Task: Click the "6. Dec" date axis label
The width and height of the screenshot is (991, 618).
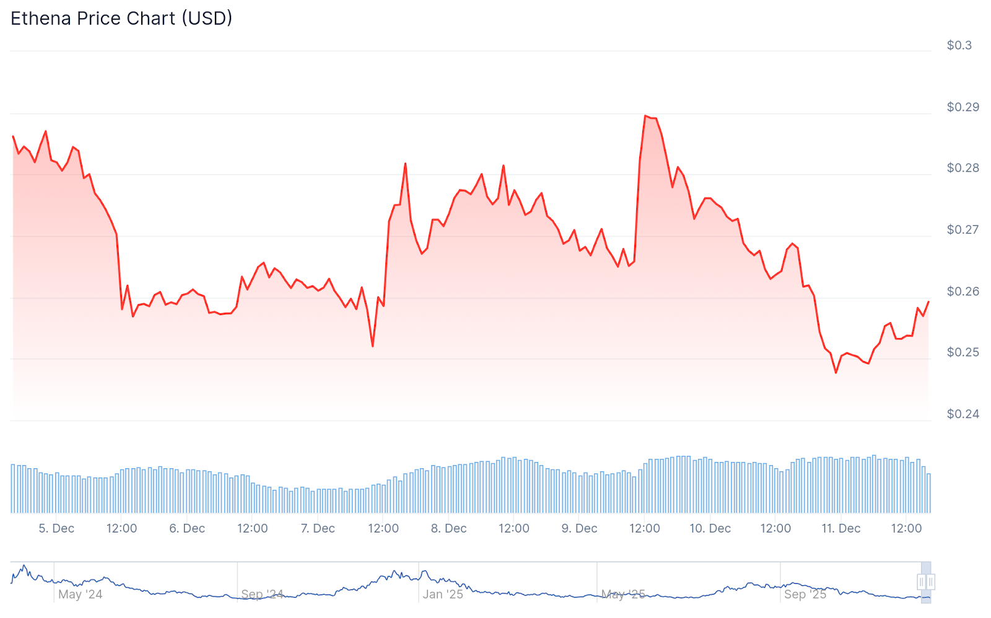Action: [x=187, y=528]
